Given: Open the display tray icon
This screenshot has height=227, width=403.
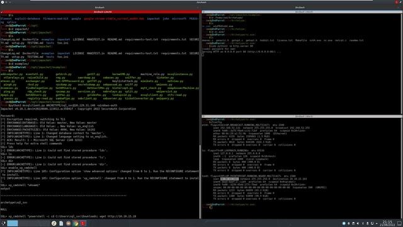Looking at the screenshot, I should (x=372, y=223).
